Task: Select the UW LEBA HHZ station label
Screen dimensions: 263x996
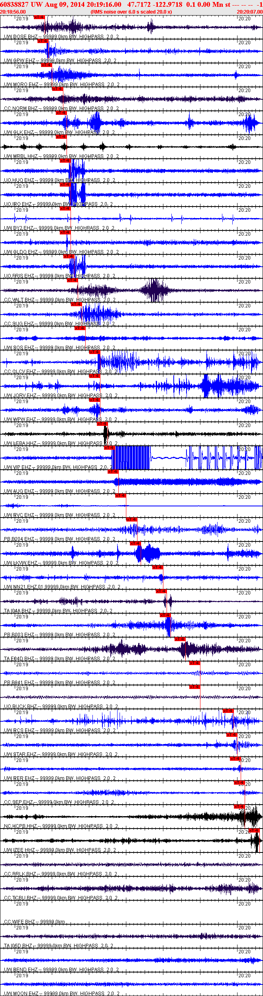Action: [x=20, y=443]
